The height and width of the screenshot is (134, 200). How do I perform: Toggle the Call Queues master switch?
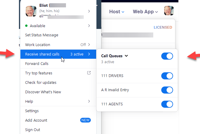click(x=167, y=56)
